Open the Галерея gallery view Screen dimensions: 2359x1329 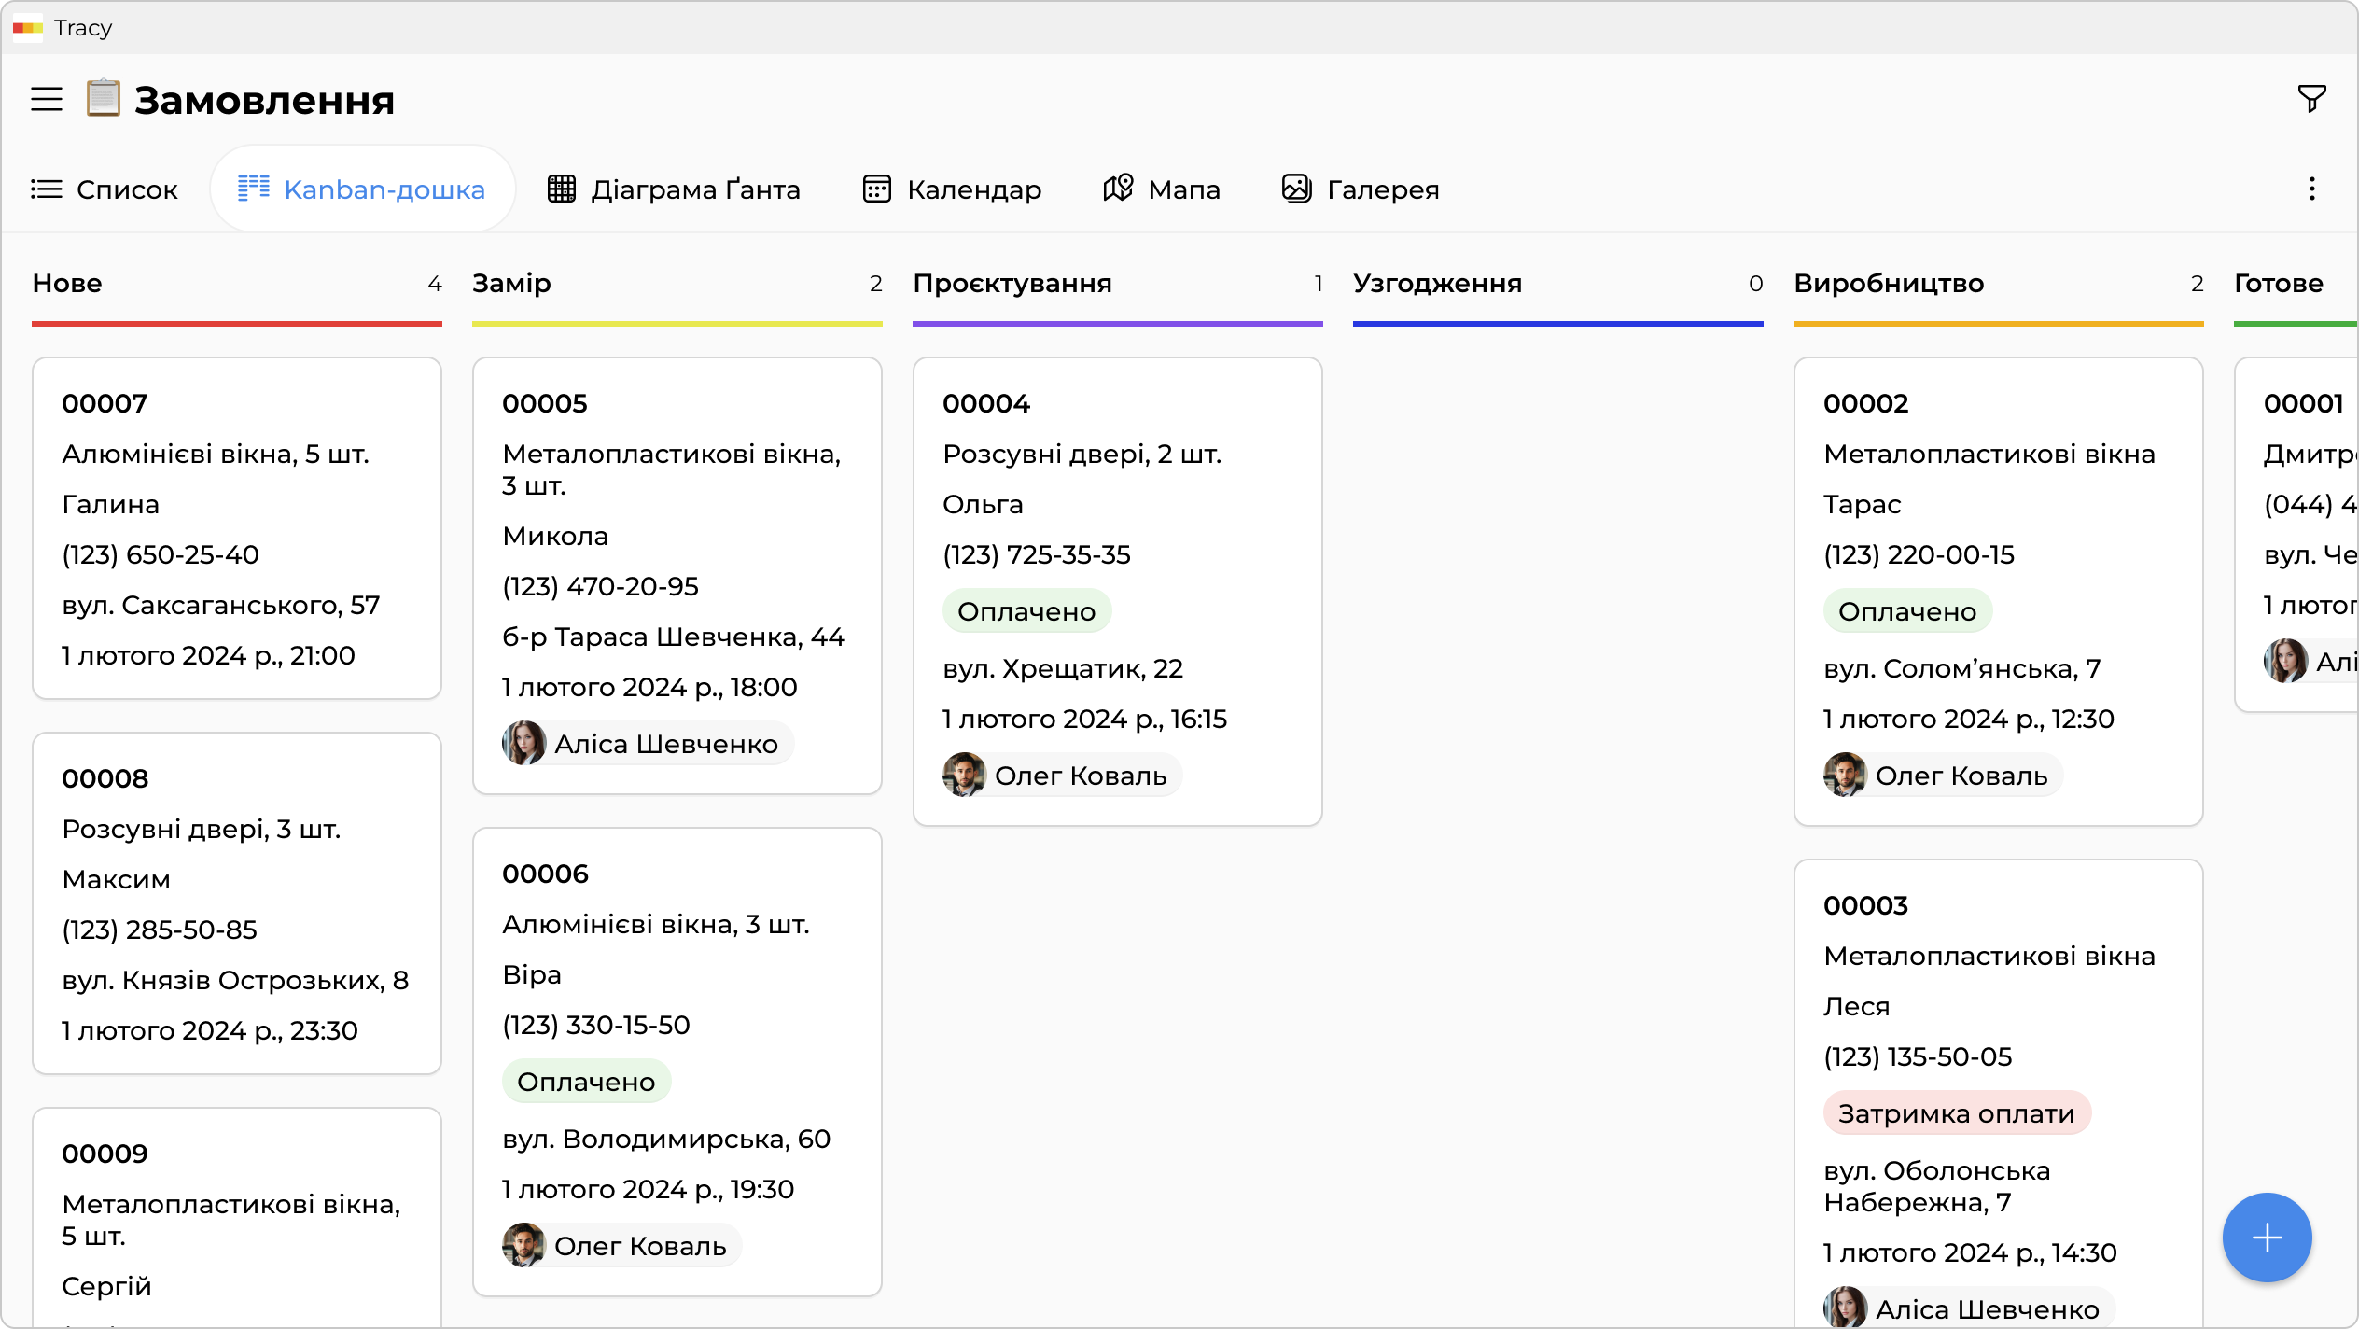coord(1361,189)
